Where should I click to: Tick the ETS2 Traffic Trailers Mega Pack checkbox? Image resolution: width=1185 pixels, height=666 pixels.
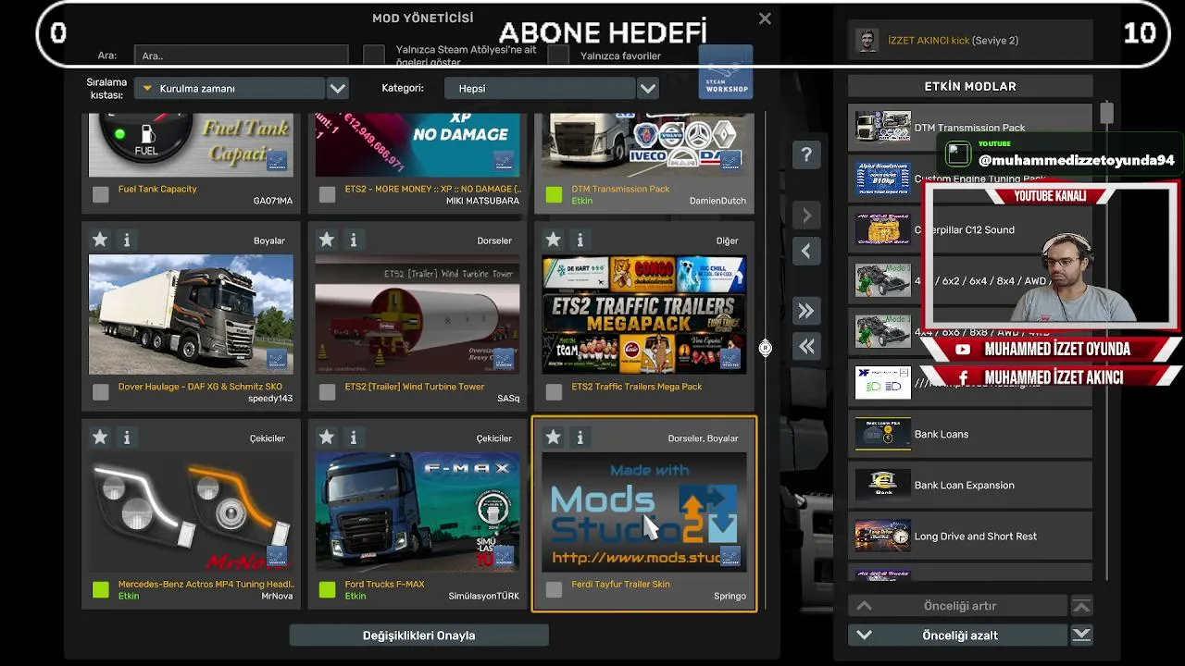[554, 392]
